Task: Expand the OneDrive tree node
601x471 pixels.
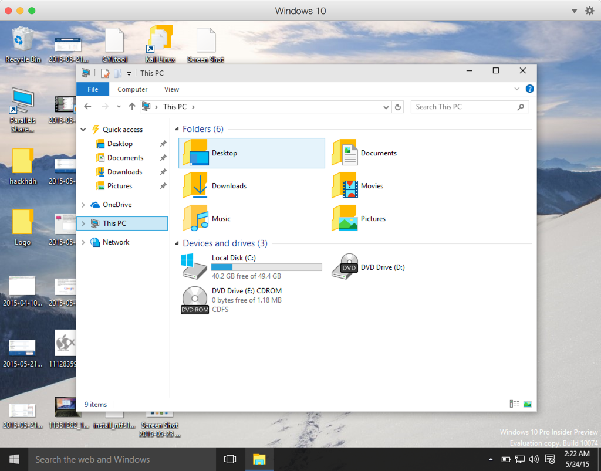Action: tap(83, 205)
